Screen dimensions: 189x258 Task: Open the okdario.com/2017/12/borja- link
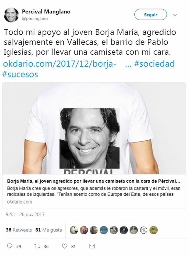pos(60,64)
